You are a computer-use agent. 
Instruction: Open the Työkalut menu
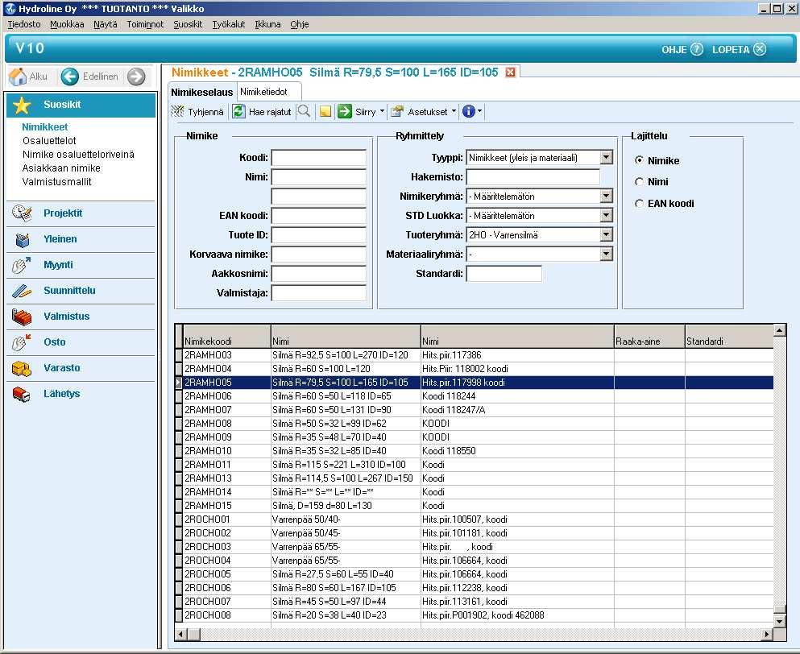coord(229,24)
